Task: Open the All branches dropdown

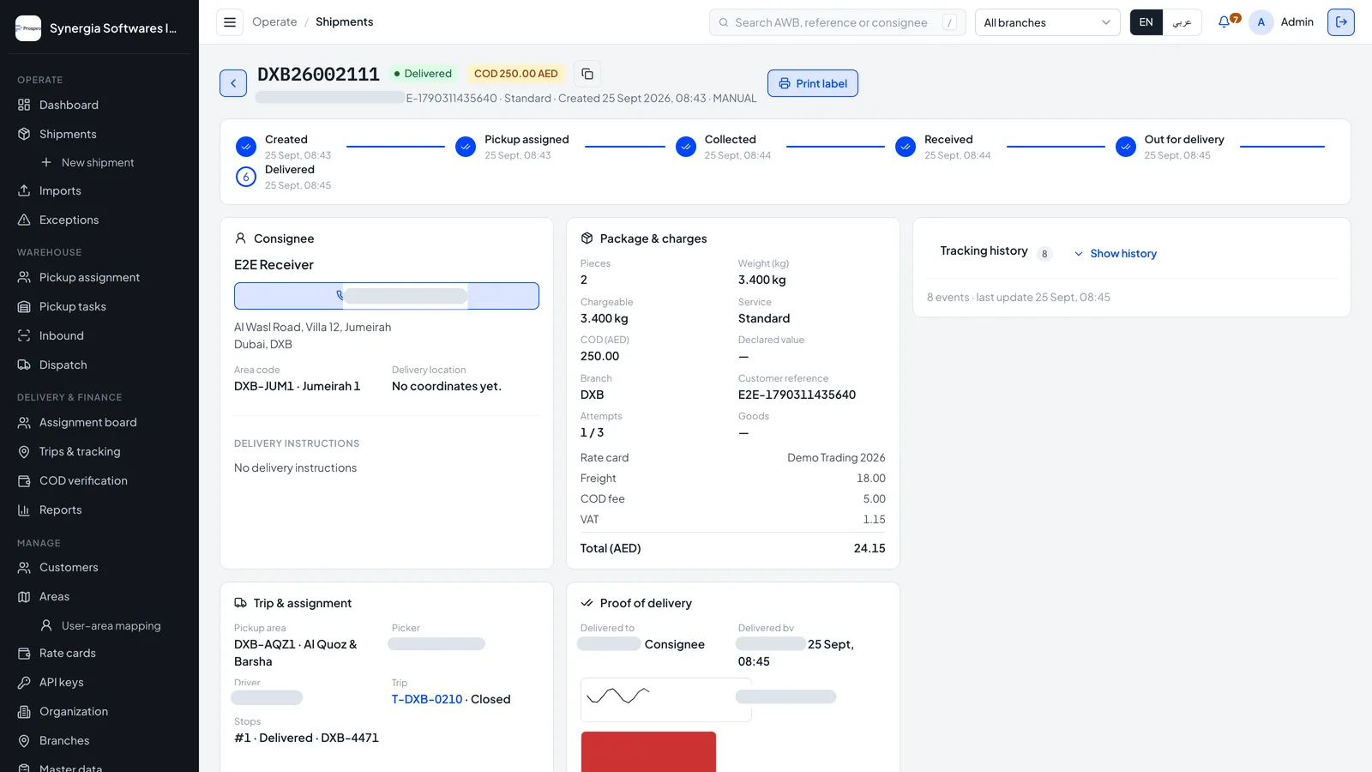Action: pyautogui.click(x=1047, y=22)
